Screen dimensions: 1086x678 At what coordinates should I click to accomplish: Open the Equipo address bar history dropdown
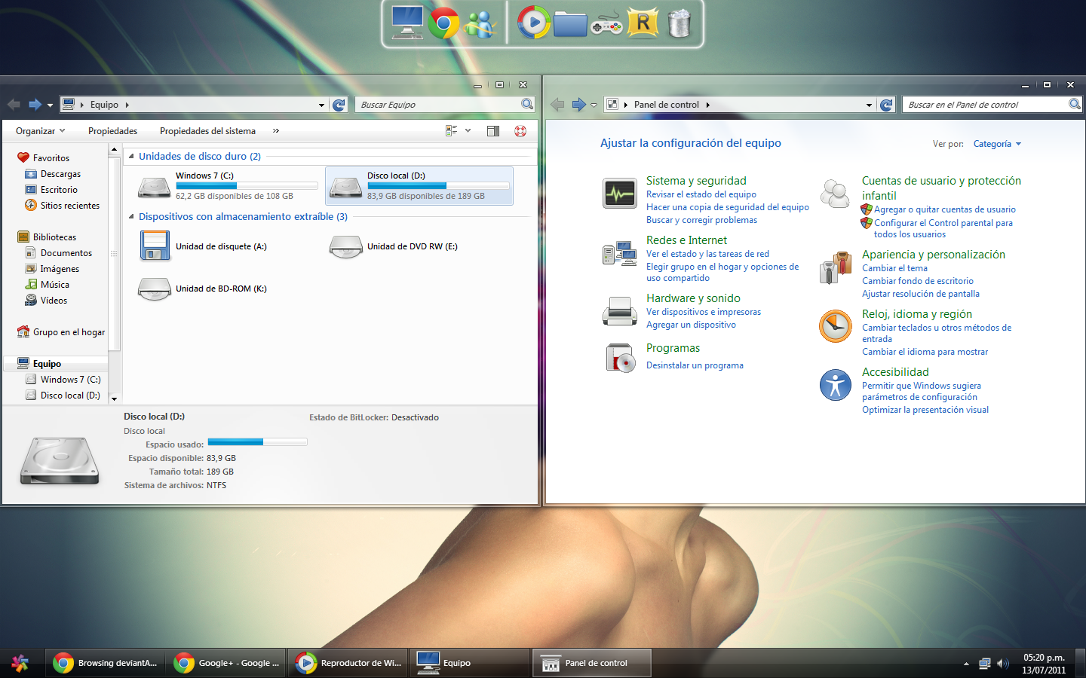tap(321, 105)
